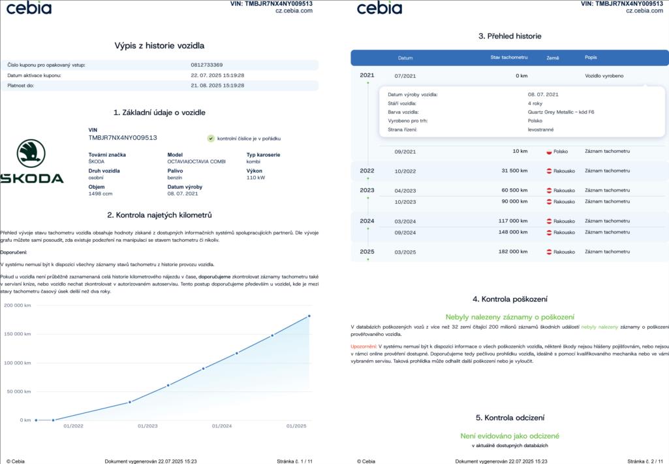Click the last data point on the mileage chart

point(309,316)
